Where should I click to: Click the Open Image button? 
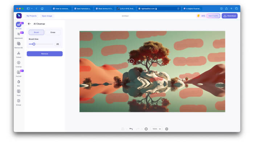pos(47,16)
